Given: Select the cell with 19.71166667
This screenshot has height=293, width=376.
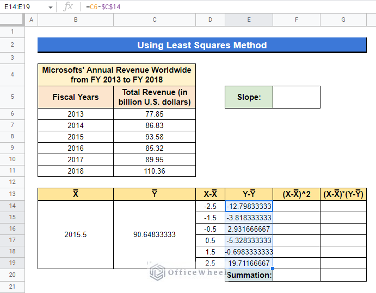Looking at the screenshot, I should [x=249, y=263].
